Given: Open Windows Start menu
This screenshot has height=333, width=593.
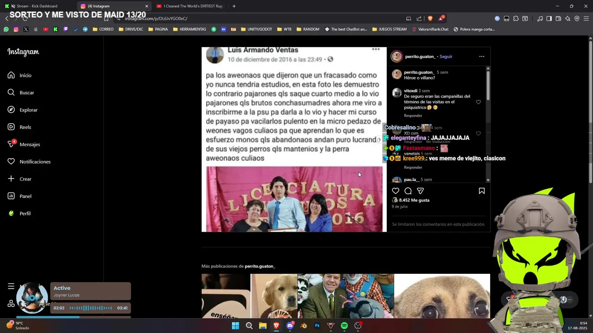Looking at the screenshot, I should tap(235, 326).
